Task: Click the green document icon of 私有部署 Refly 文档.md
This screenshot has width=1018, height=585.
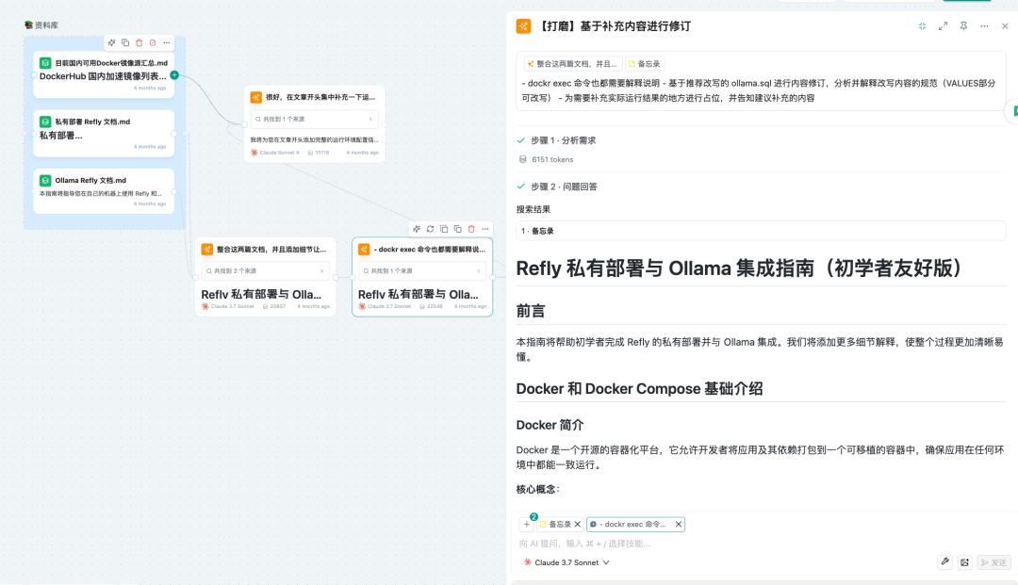Action: pyautogui.click(x=45, y=122)
